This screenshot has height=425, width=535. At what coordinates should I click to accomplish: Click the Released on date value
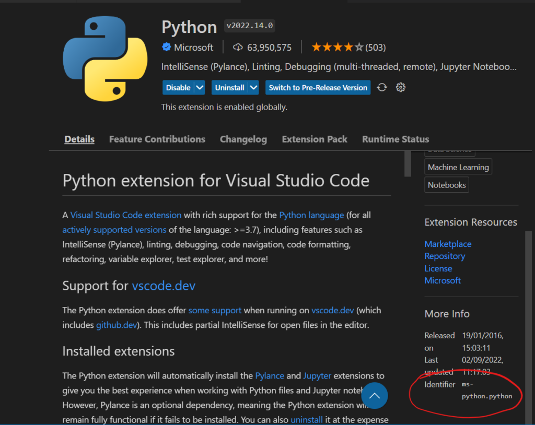point(482,341)
